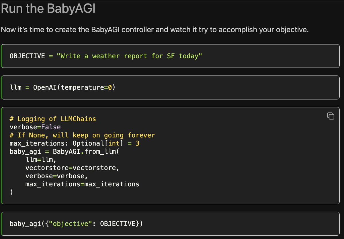Click the max_iterations: Optional[int] = 3 line
344x239 pixels.
75,143
